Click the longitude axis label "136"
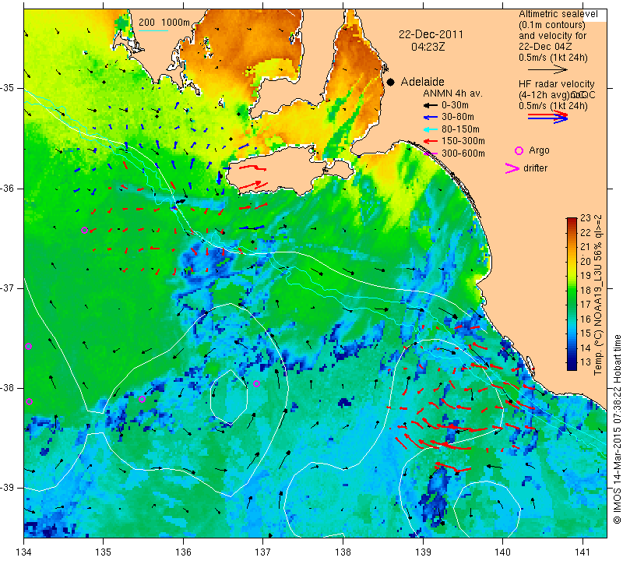623x561 pixels. (x=183, y=552)
